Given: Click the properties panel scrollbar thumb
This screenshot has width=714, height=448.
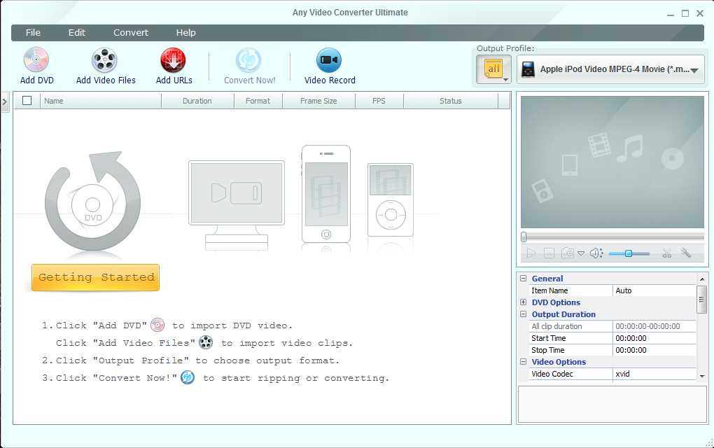Looking at the screenshot, I should (x=701, y=299).
